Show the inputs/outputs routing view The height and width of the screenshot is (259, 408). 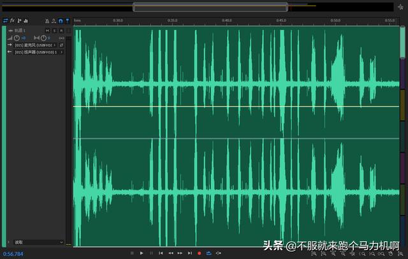coord(5,20)
